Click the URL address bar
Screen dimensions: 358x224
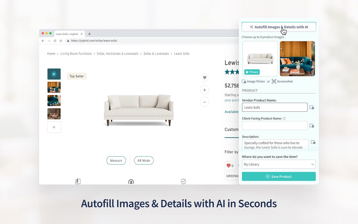[x=152, y=41]
